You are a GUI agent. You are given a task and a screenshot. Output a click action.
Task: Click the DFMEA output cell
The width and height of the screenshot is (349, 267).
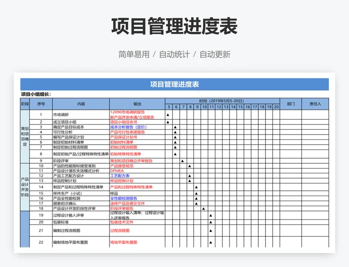pyautogui.click(x=137, y=171)
